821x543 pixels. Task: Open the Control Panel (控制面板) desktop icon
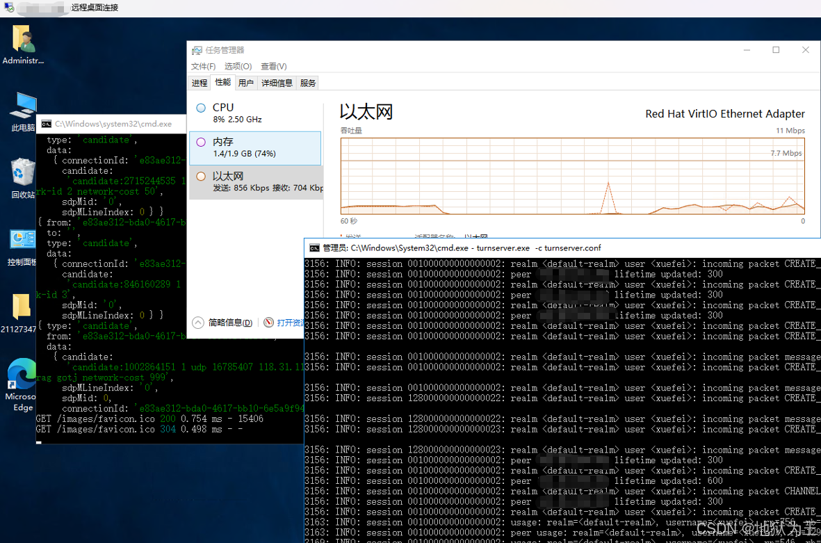(x=22, y=247)
